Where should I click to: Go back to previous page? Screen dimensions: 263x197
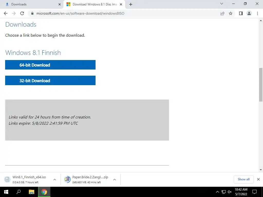[6, 13]
